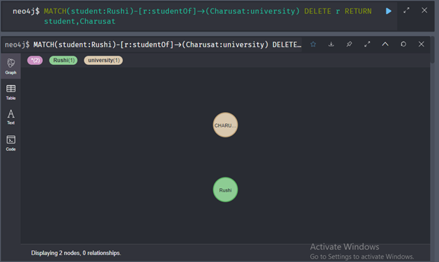
Task: Switch to the Graph view
Action: (x=11, y=66)
